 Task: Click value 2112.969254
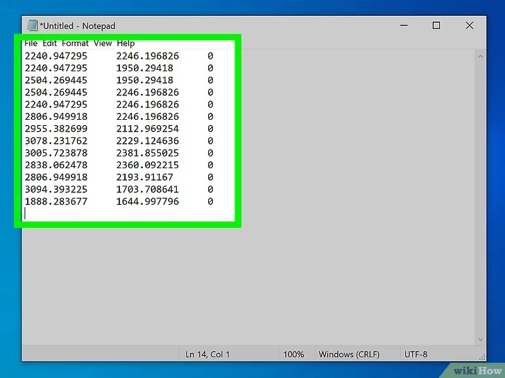click(x=148, y=129)
